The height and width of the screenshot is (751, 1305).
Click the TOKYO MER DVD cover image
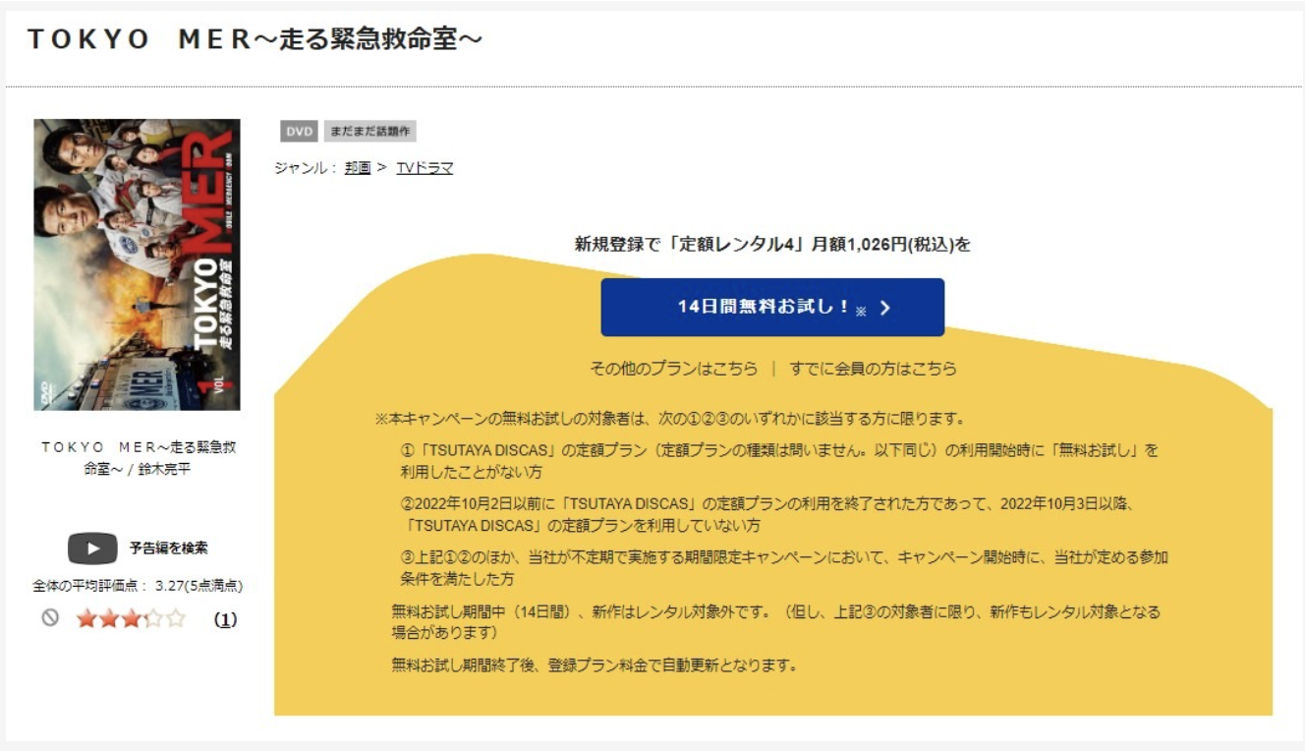[137, 264]
